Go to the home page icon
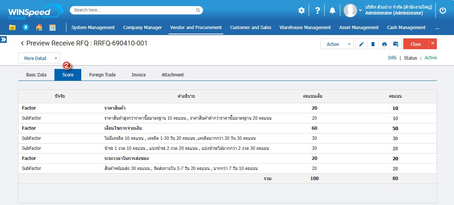 click(39, 28)
